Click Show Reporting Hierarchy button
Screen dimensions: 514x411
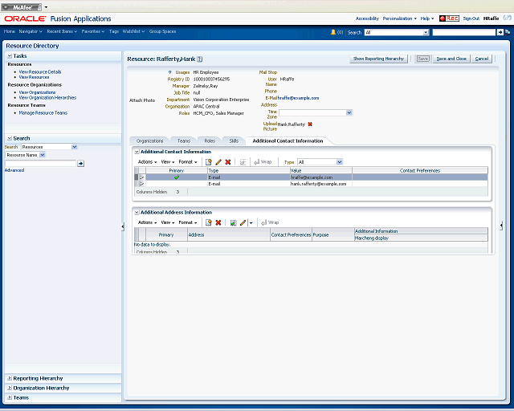point(378,59)
